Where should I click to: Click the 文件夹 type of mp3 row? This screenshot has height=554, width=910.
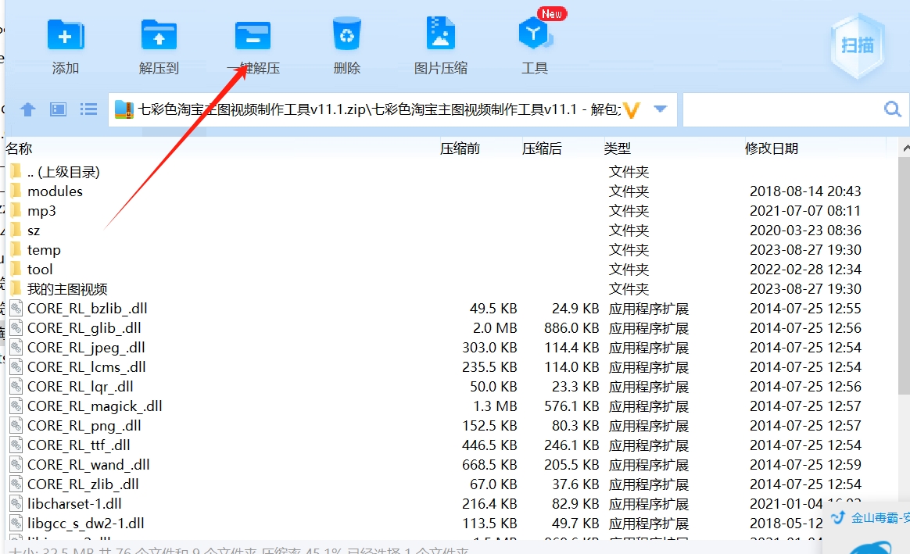pyautogui.click(x=629, y=210)
